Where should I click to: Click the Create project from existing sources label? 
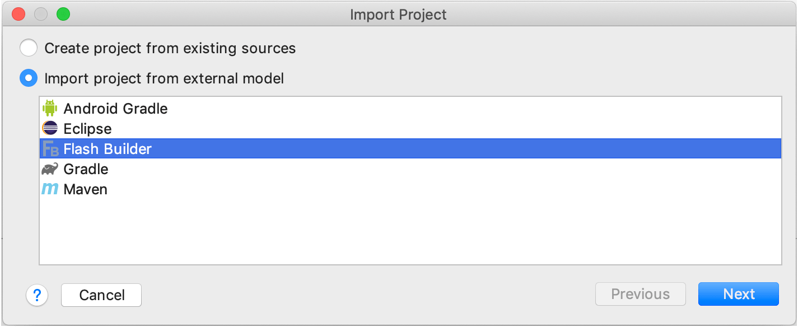[170, 48]
